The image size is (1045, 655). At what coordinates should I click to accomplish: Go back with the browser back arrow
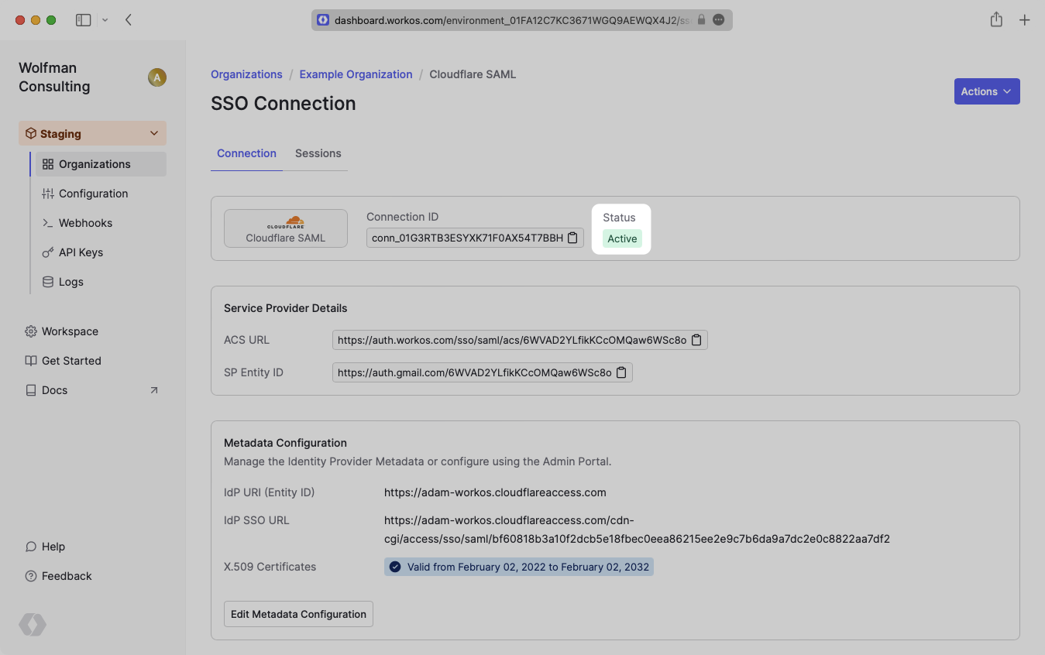pyautogui.click(x=129, y=20)
